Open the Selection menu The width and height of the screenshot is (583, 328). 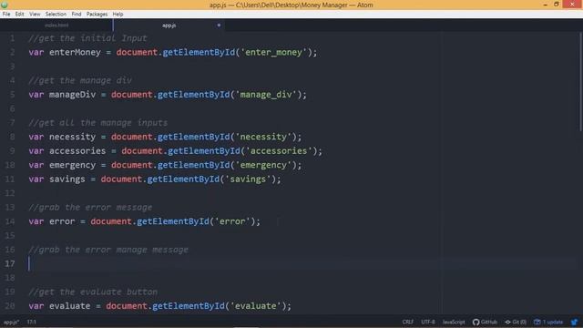pyautogui.click(x=56, y=15)
